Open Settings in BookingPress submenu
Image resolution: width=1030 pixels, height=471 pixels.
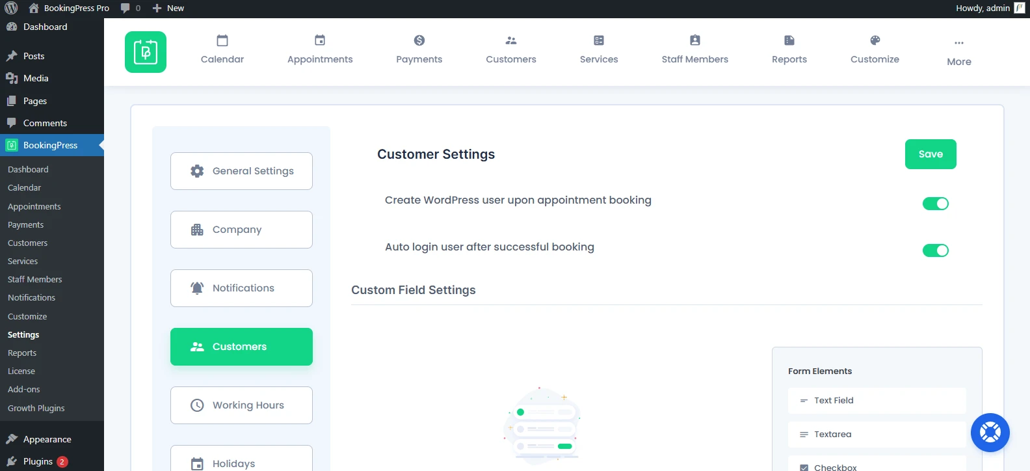click(23, 334)
